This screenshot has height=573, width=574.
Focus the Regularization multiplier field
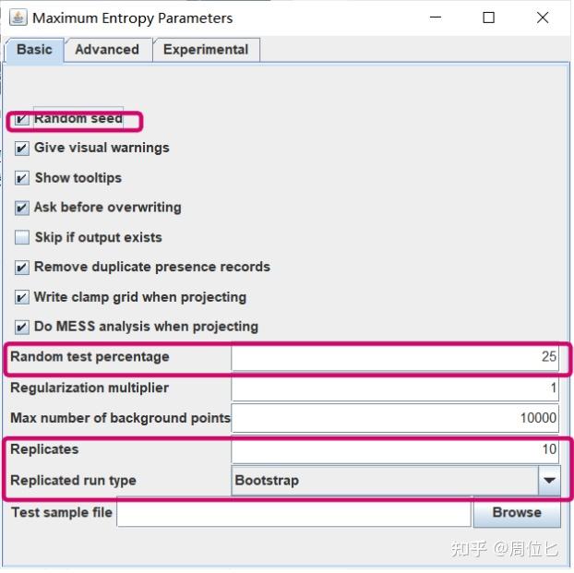tap(395, 388)
